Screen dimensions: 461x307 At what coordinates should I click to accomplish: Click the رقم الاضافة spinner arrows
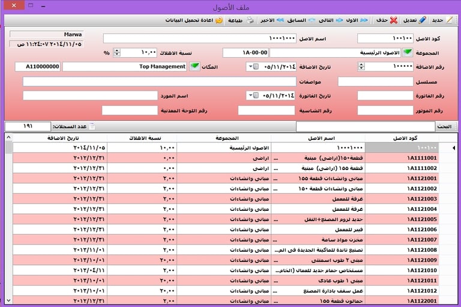pyautogui.click(x=361, y=67)
